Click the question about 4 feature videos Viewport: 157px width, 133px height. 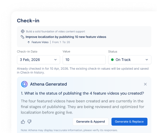[82, 93]
